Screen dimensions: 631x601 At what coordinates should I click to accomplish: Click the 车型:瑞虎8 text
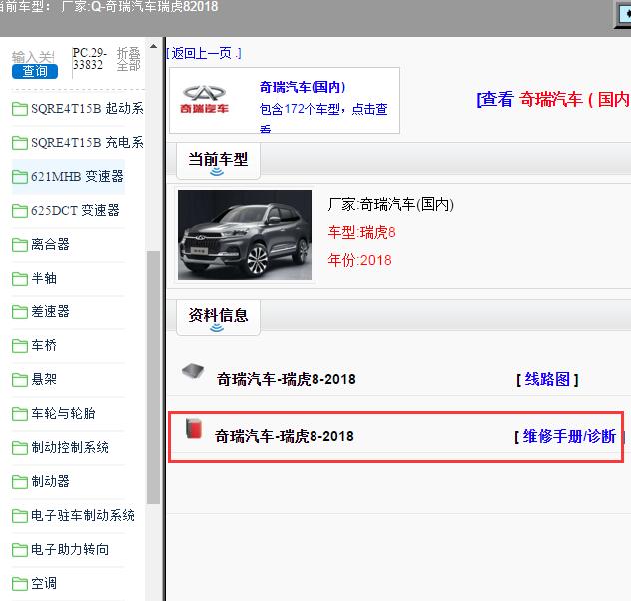pos(361,232)
